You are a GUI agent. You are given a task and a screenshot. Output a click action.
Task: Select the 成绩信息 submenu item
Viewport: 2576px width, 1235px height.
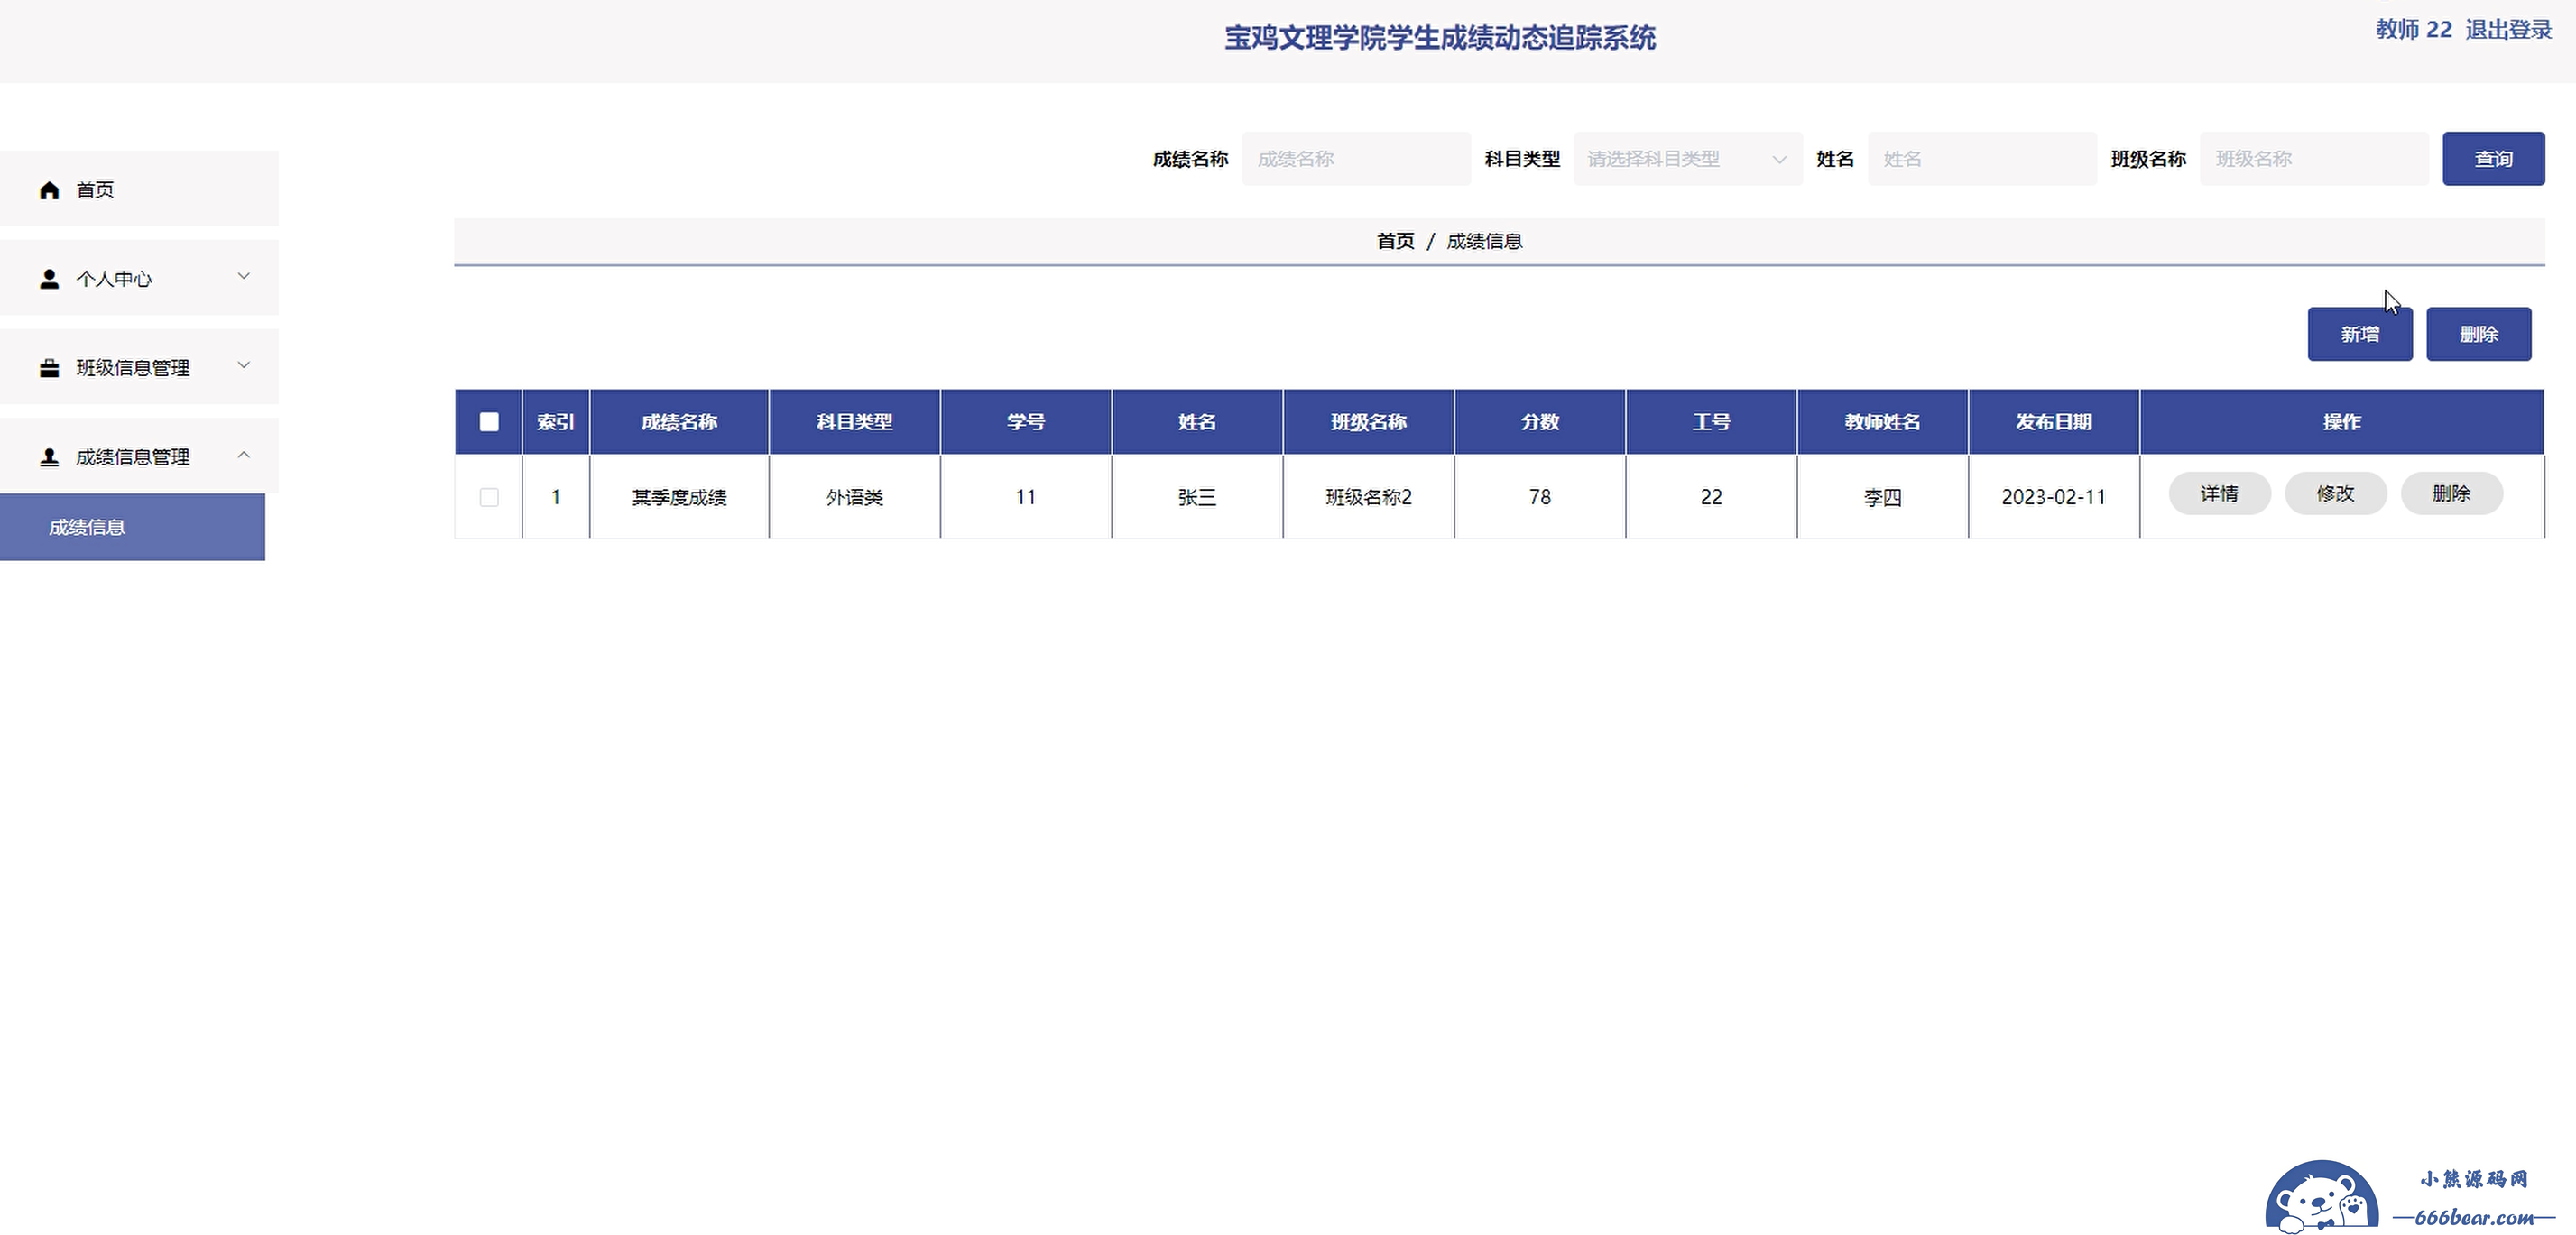click(132, 527)
